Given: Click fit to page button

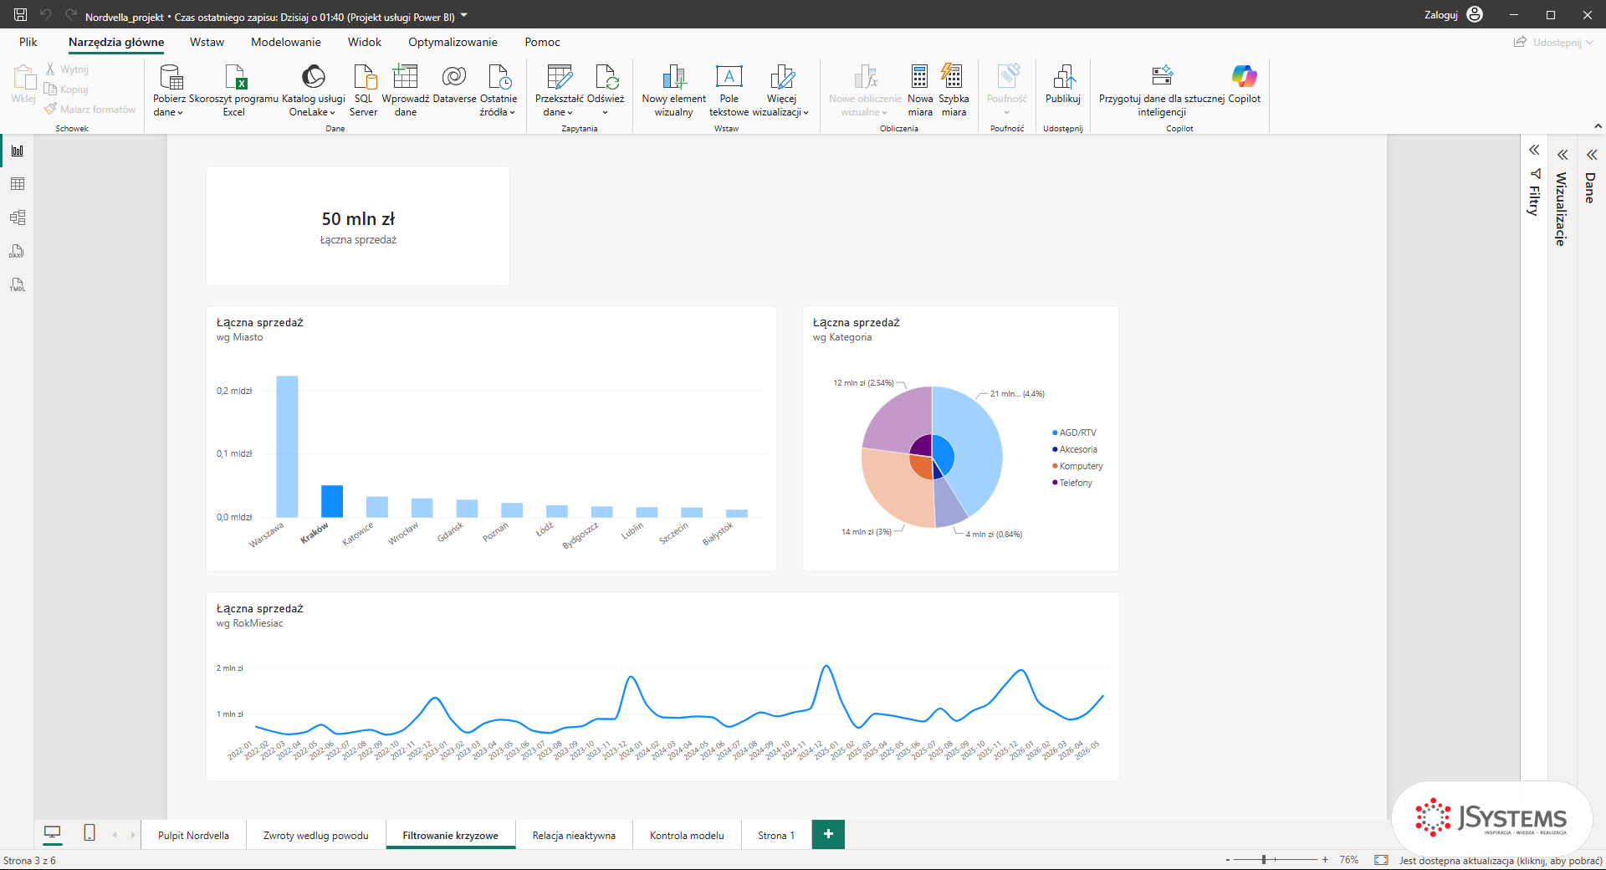Looking at the screenshot, I should pyautogui.click(x=1381, y=860).
